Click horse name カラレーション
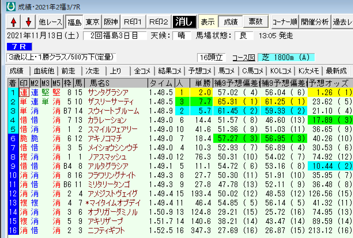Viewport: 353px width, 238px height. (x=107, y=120)
